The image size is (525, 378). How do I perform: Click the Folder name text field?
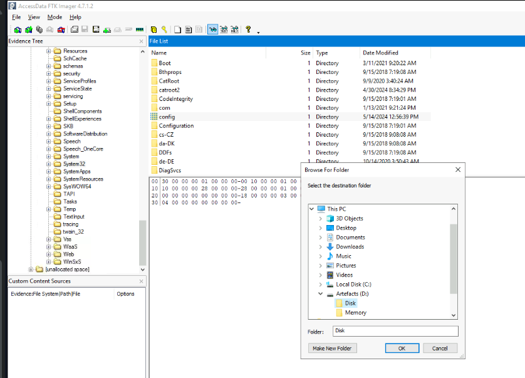(x=395, y=331)
